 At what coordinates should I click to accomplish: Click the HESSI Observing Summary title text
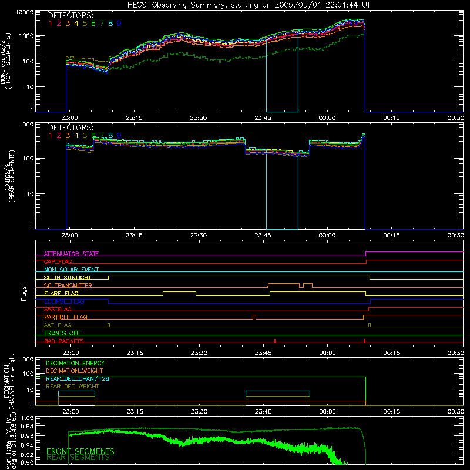(249, 5)
